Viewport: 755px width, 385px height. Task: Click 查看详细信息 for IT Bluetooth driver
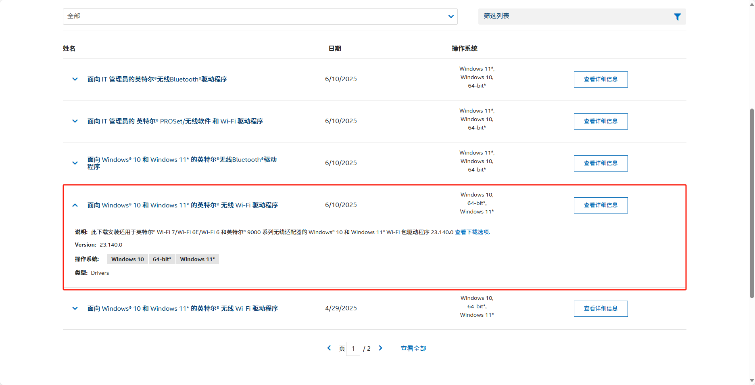click(601, 80)
